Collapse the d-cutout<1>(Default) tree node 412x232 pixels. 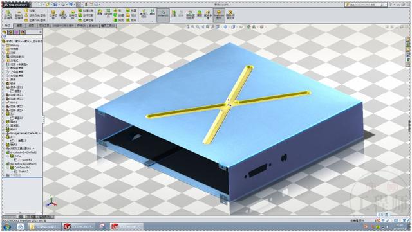4,152
